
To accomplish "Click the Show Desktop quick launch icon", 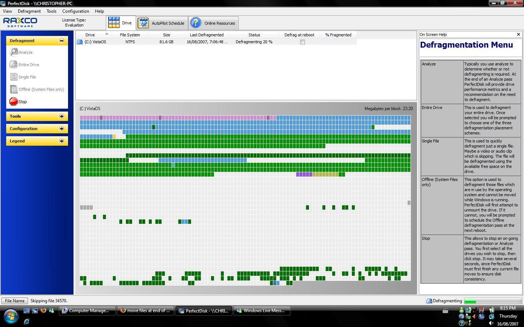I will tap(27, 311).
